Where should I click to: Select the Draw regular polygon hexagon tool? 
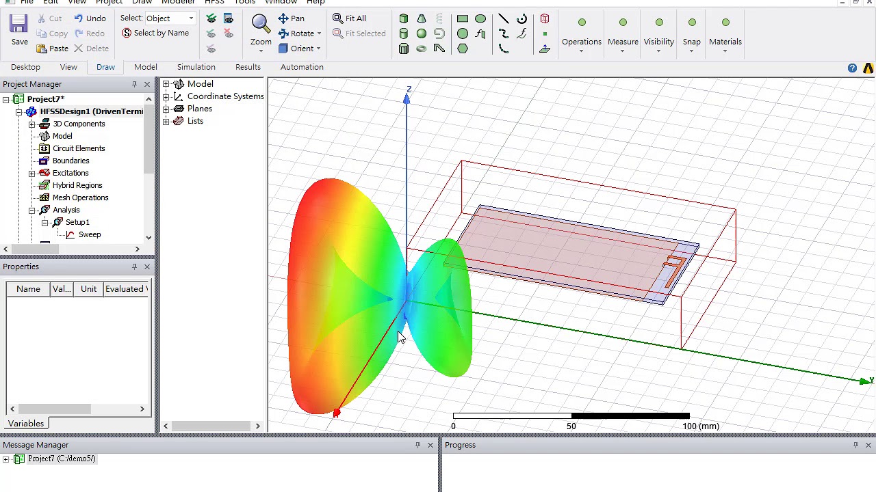(463, 49)
